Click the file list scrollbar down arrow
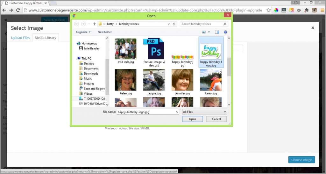 229,105
